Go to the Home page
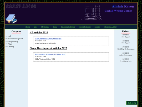Viewport: 142px width, 107px height. [x=28, y=27]
